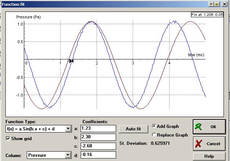This screenshot has width=230, height=161.
Task: Click the 4 tick label on time axis
Action: [169, 63]
